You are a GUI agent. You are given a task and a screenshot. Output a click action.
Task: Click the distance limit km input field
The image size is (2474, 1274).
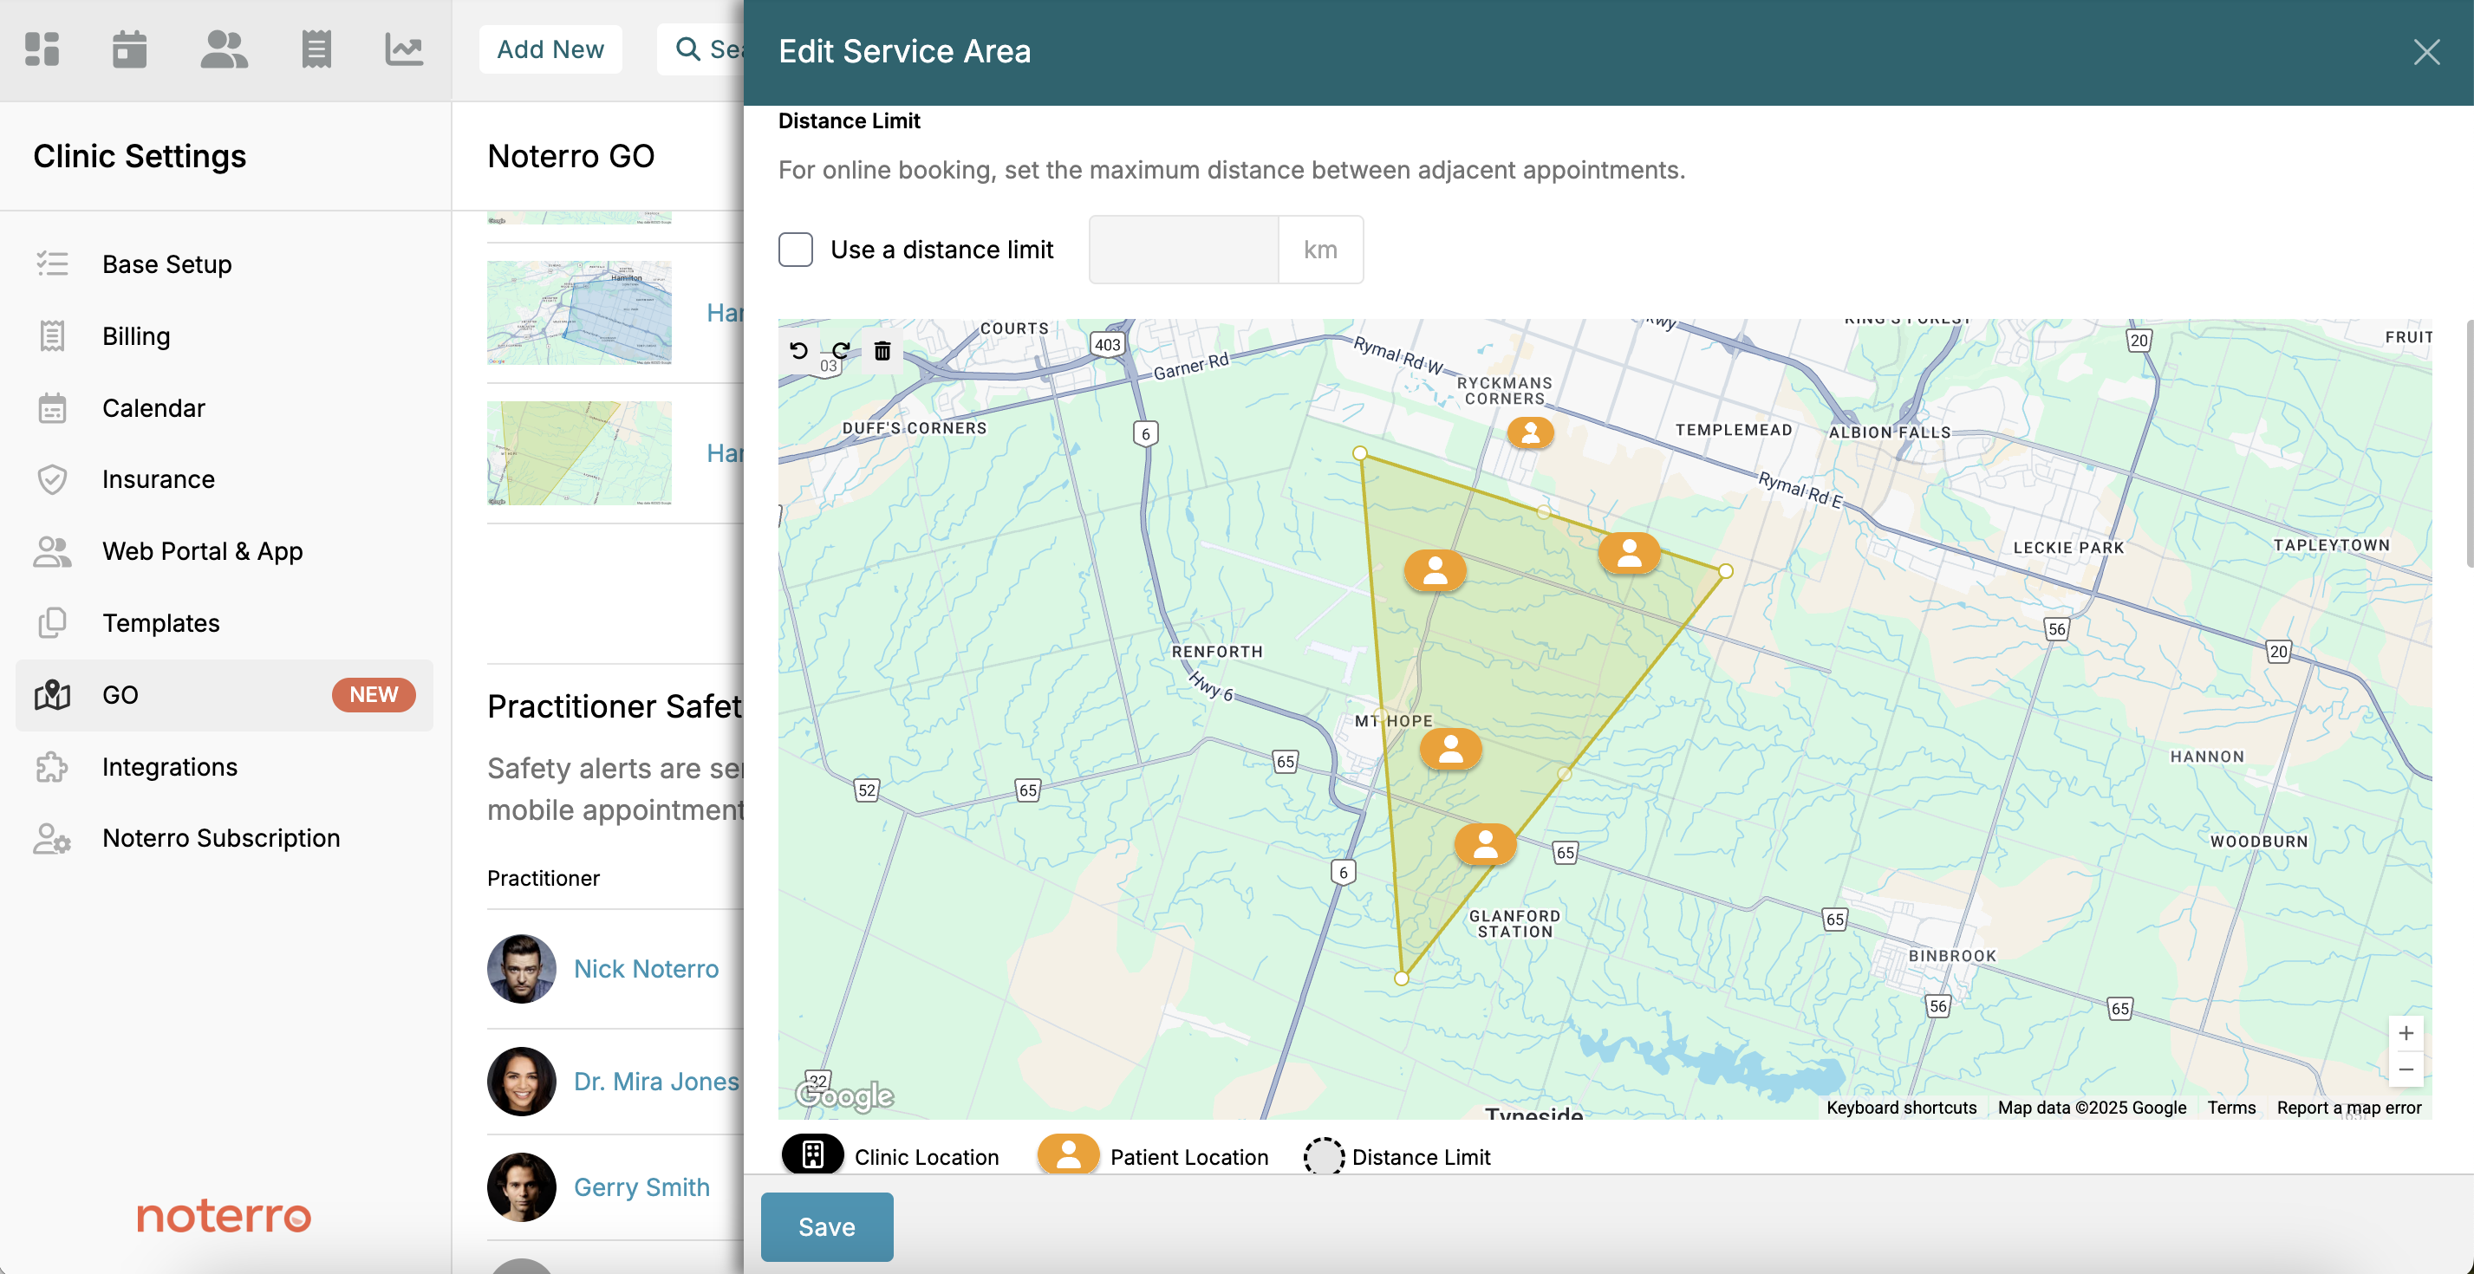[1183, 250]
